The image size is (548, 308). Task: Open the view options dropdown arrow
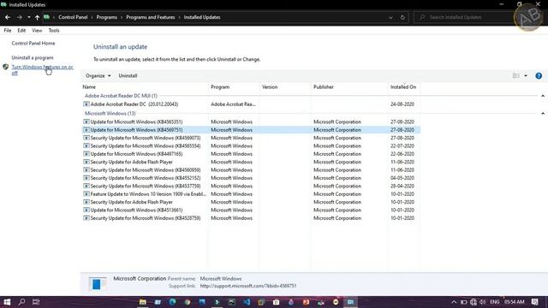coord(526,76)
